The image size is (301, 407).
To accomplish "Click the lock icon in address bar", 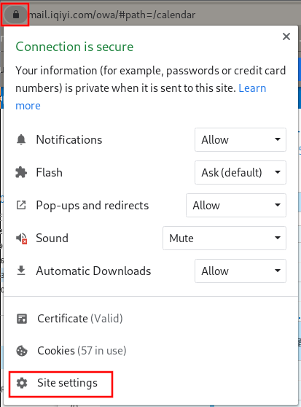I will 16,15.
